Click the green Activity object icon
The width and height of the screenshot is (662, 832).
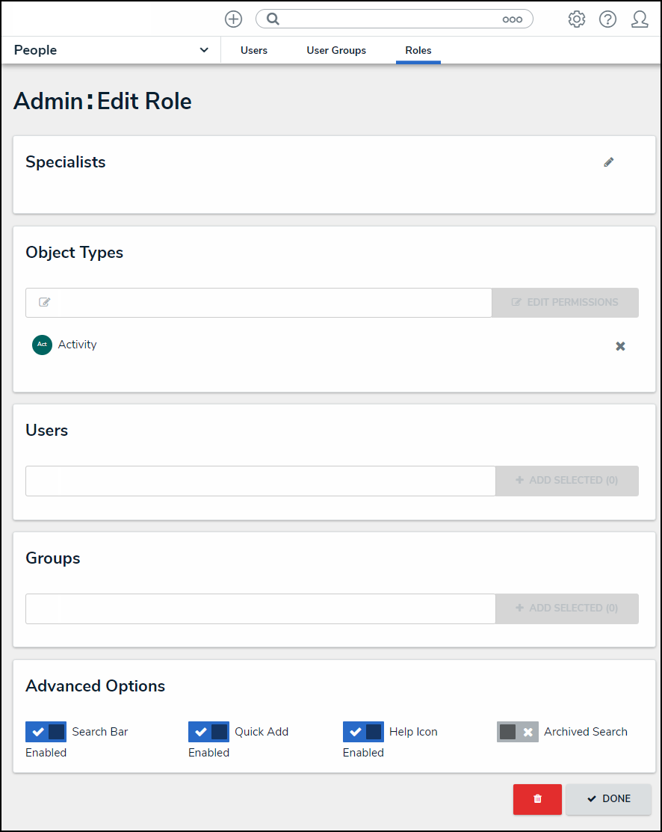click(x=42, y=345)
